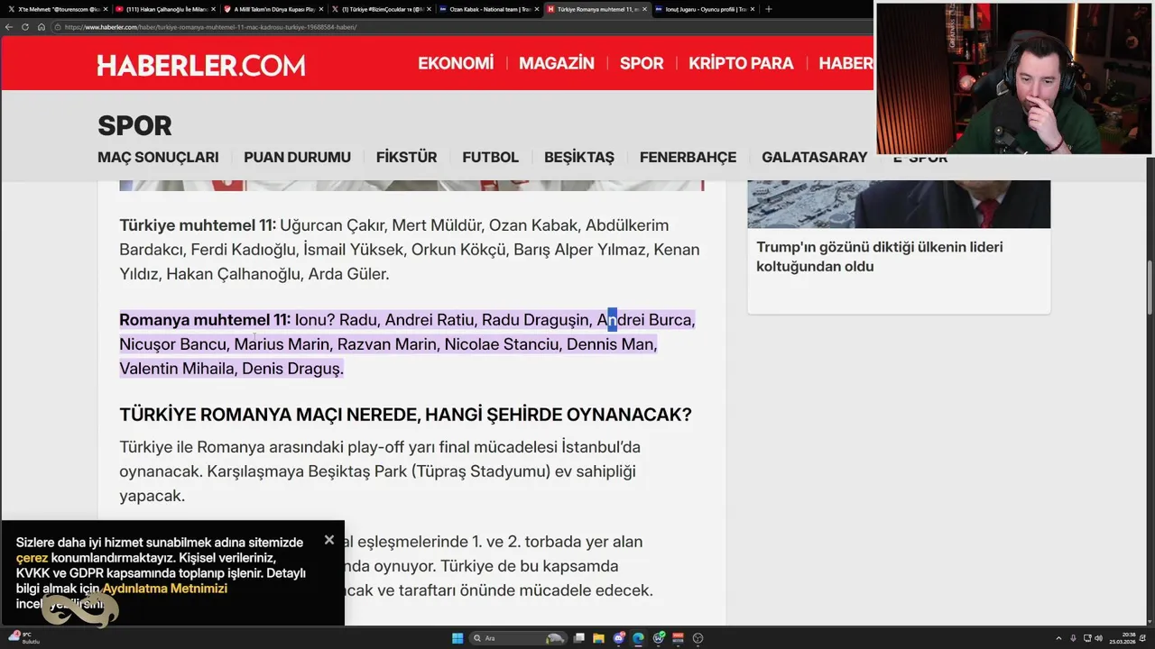Viewport: 1155px width, 649px height.
Task: Open the MAGAZİN section
Action: tap(557, 63)
